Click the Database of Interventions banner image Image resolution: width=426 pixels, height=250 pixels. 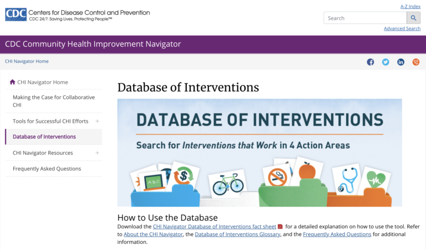(259, 152)
